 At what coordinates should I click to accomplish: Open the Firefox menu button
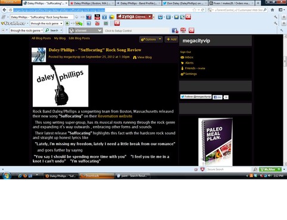pyautogui.click(x=10, y=2)
